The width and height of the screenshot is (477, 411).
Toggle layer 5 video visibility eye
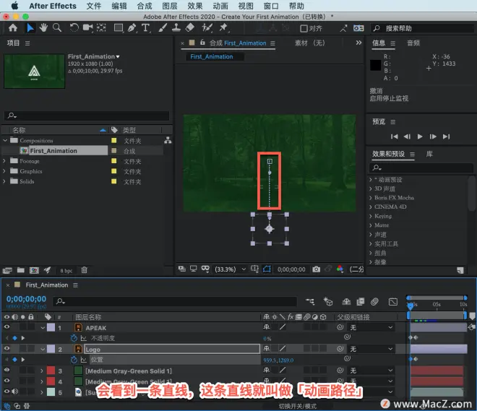7,391
